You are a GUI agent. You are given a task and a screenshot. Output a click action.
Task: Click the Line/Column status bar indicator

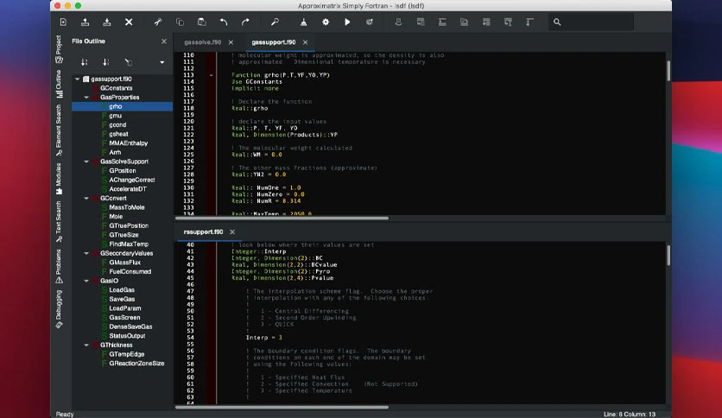pos(630,415)
